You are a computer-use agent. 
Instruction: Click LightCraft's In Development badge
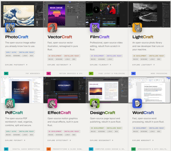(140, 56)
